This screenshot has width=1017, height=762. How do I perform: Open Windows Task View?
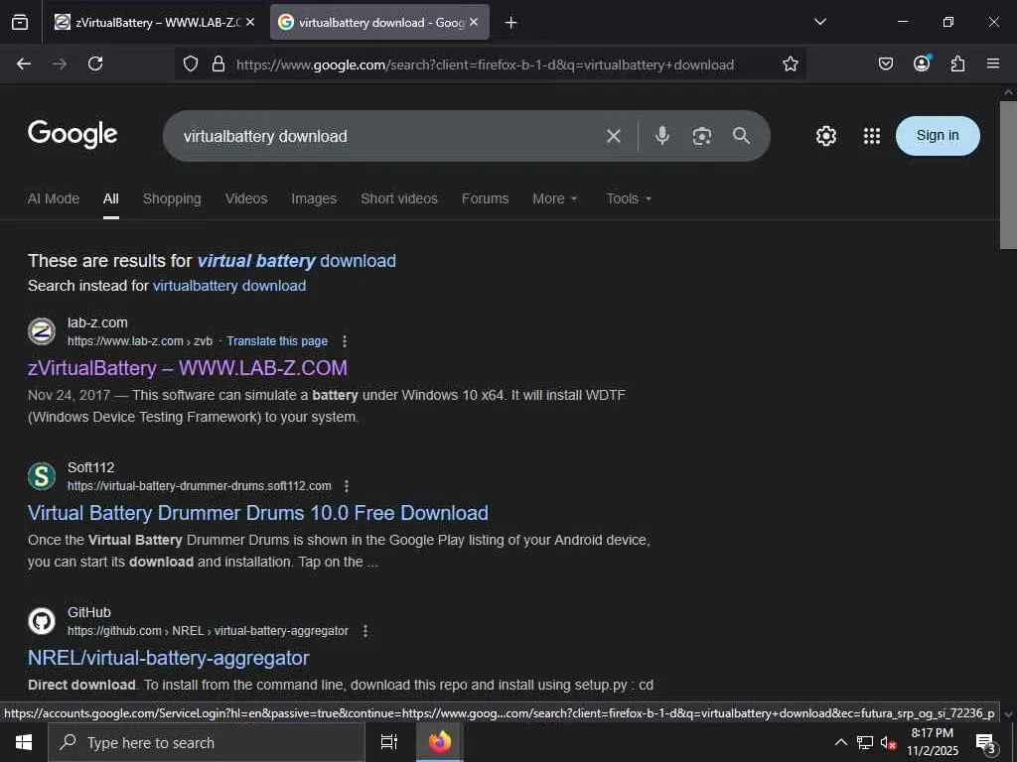[x=389, y=742]
